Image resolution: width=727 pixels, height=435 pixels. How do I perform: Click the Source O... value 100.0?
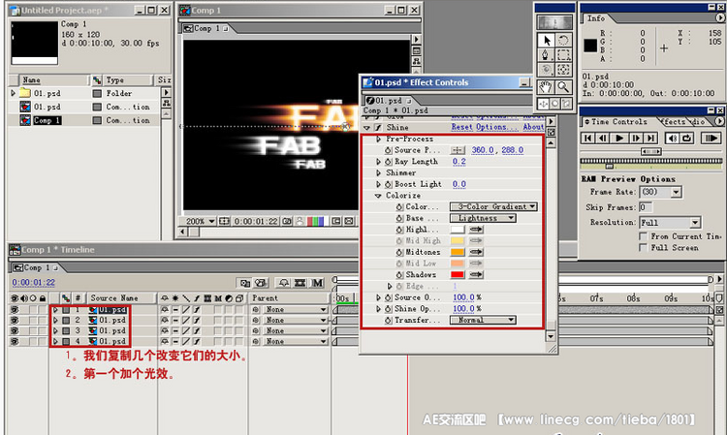point(463,297)
